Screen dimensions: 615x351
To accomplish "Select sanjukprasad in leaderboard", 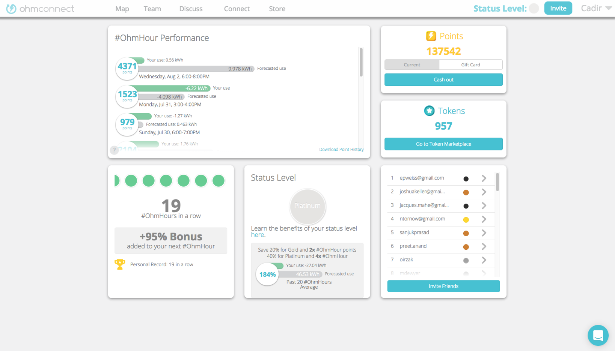I will click(414, 232).
